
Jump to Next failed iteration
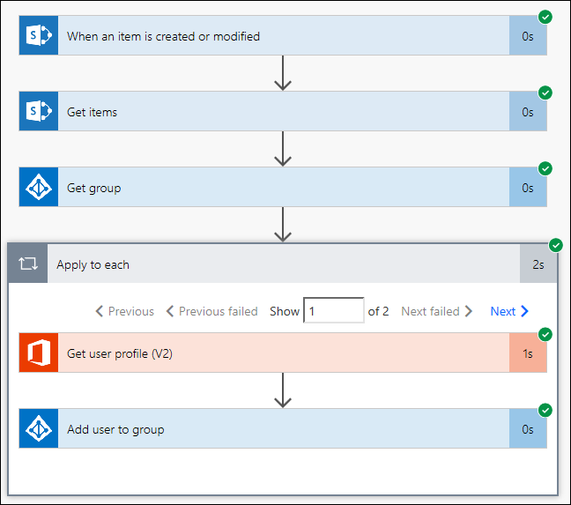click(x=436, y=311)
